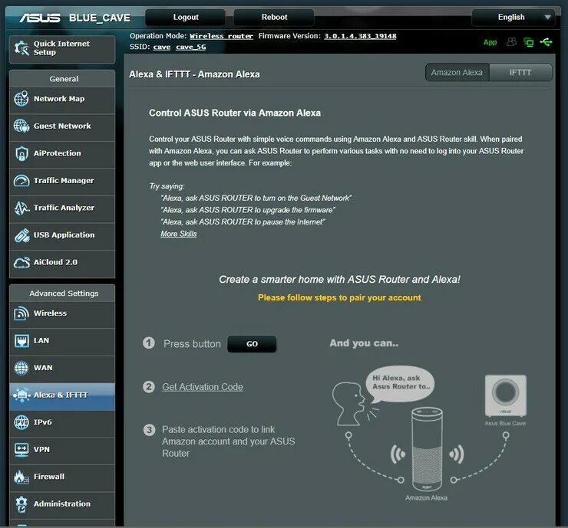Click the Advanced Settings section header
The image size is (568, 528).
click(64, 294)
